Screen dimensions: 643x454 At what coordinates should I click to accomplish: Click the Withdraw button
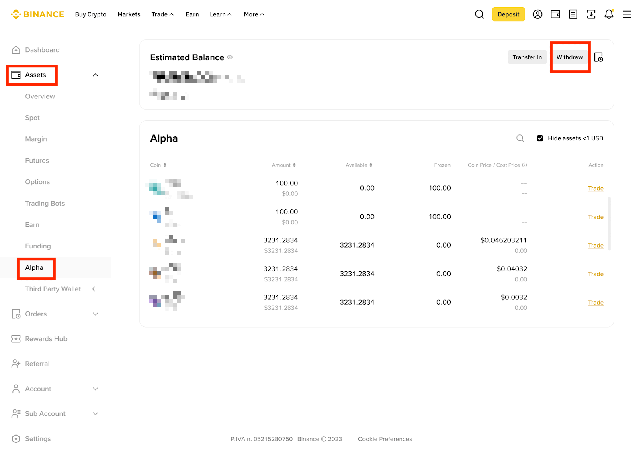point(569,57)
